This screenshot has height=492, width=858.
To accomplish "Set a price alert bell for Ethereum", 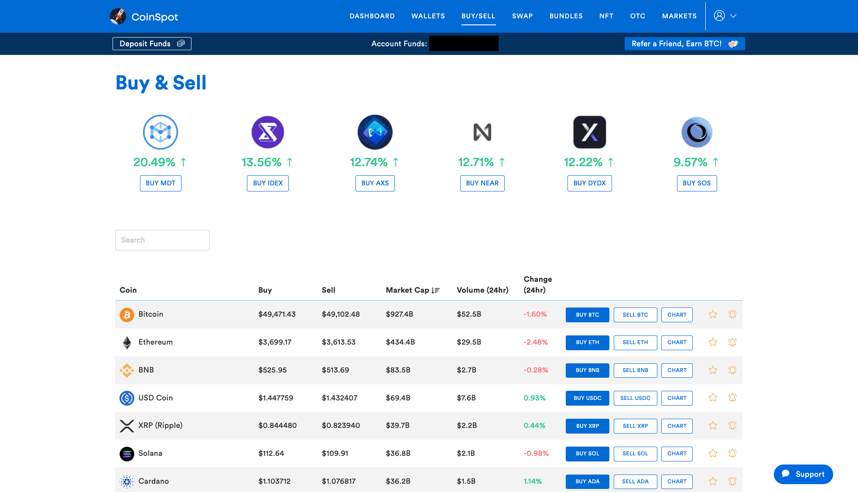I will pos(732,342).
